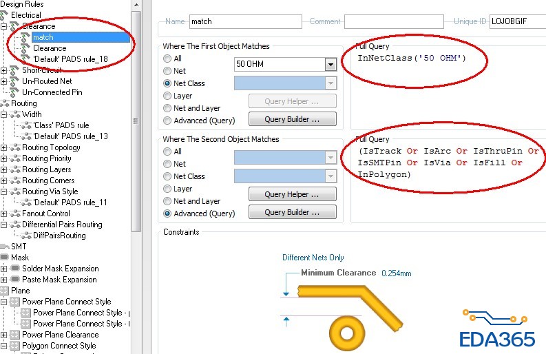Click the Routing category icon
The width and height of the screenshot is (546, 354).
[x=5, y=103]
